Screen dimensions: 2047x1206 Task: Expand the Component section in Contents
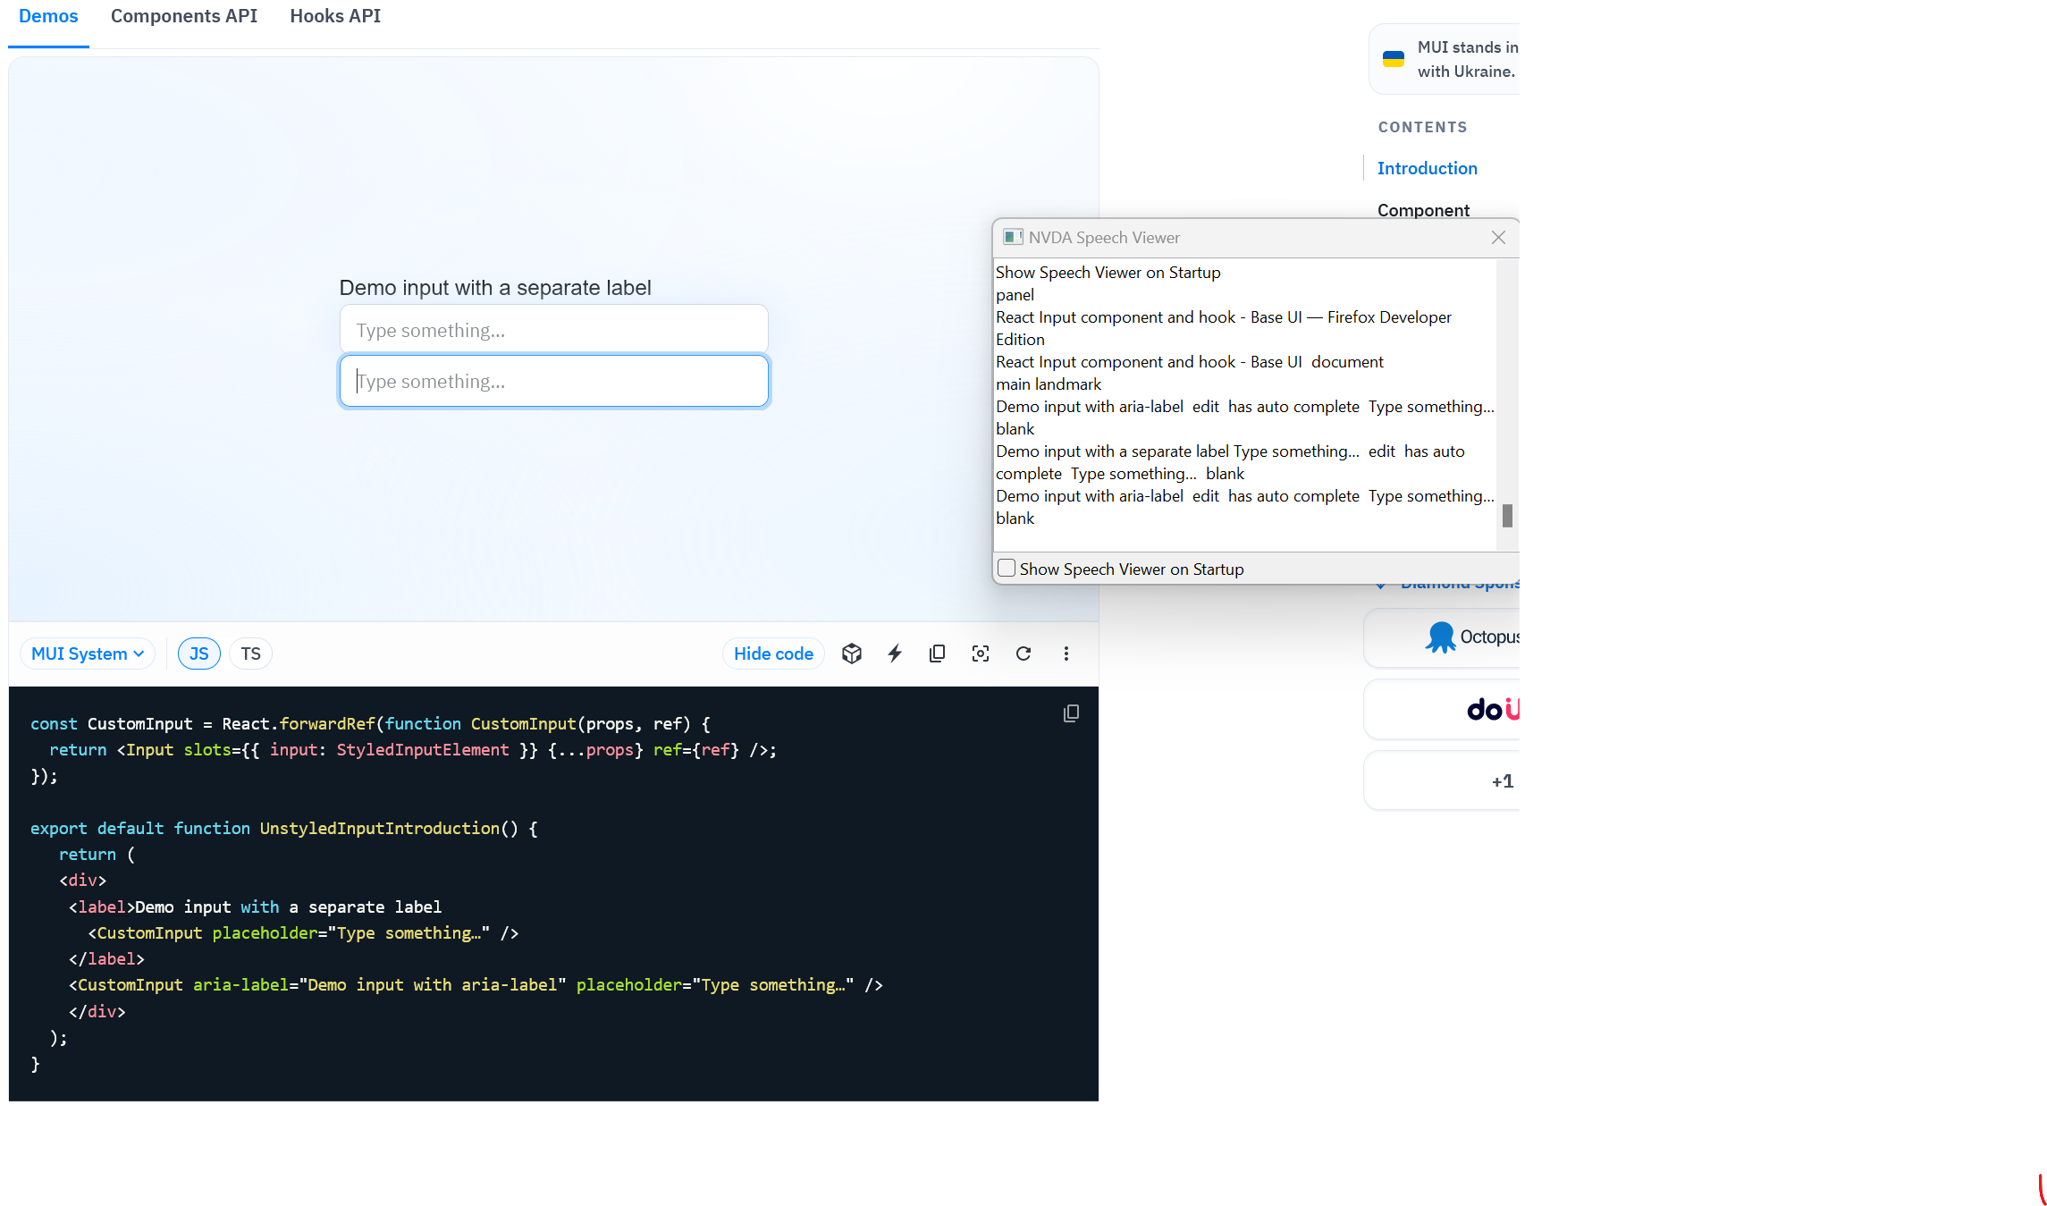coord(1423,210)
